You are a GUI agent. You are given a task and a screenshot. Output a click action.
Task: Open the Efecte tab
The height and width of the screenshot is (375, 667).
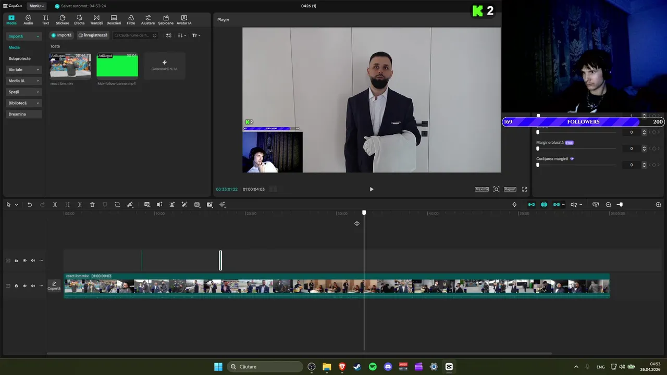pos(79,20)
